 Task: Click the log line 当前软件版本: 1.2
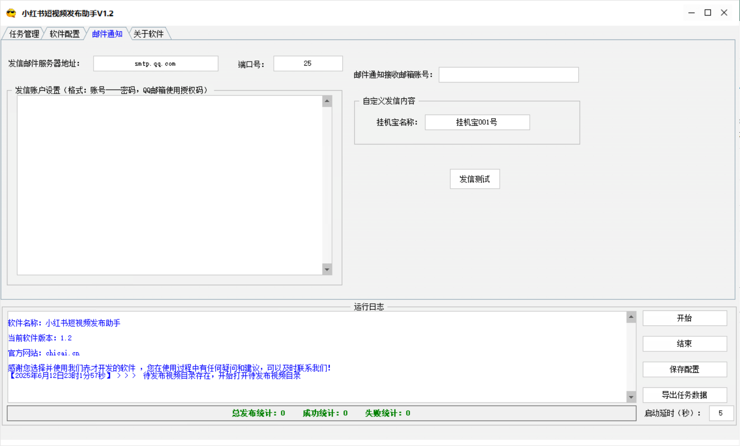tap(40, 338)
